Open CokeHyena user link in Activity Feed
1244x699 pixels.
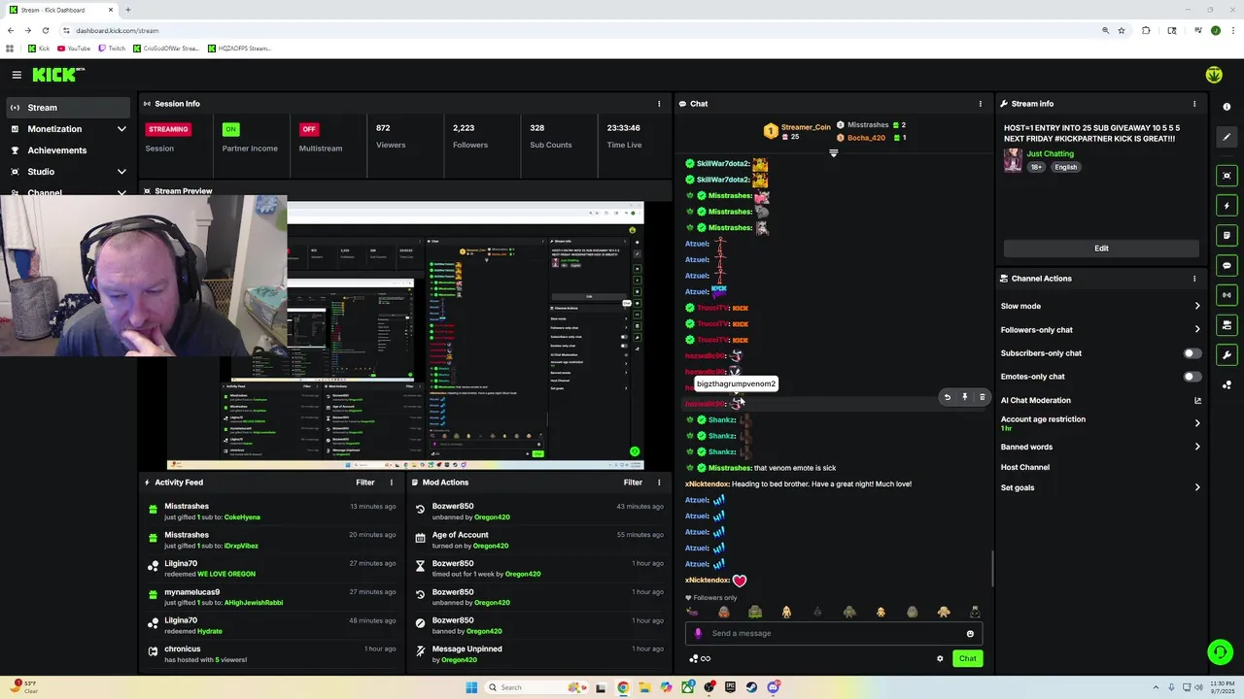(x=242, y=517)
